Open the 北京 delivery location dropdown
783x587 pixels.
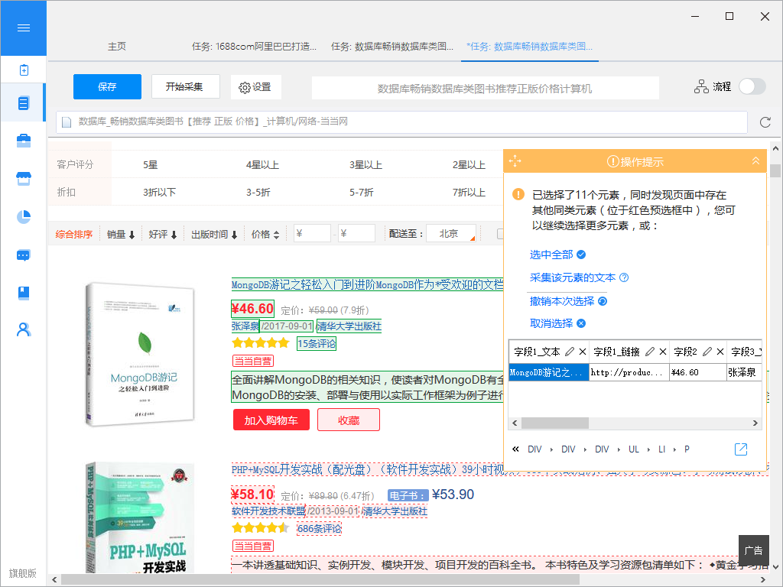click(x=451, y=234)
